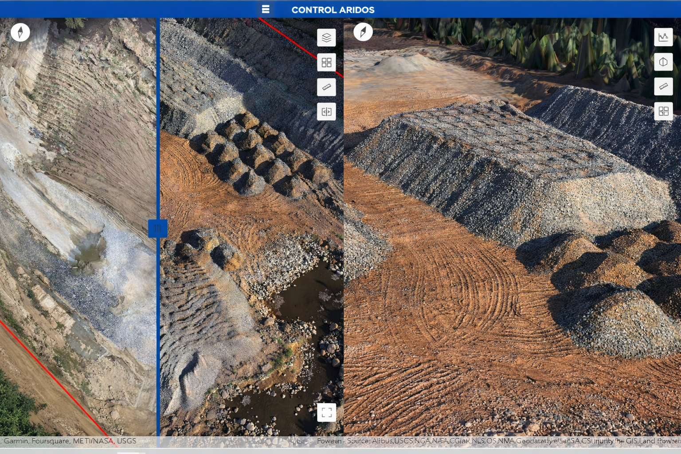Activate the 2D measurement ruler tool
This screenshot has height=454, width=681.
click(326, 87)
